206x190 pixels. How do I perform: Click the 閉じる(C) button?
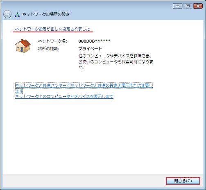pos(183,181)
